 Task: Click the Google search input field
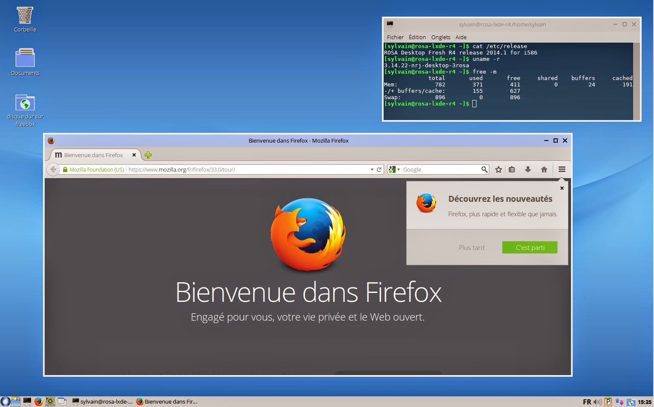pos(441,169)
